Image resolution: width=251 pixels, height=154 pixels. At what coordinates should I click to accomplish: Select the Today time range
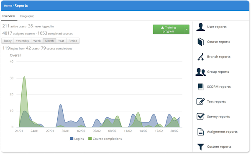pos(8,41)
